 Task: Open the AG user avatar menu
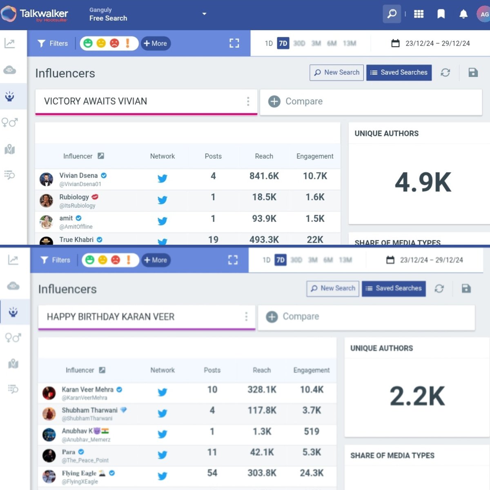pos(484,14)
